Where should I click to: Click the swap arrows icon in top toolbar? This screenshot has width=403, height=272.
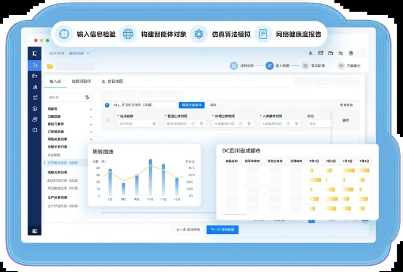pos(340,53)
